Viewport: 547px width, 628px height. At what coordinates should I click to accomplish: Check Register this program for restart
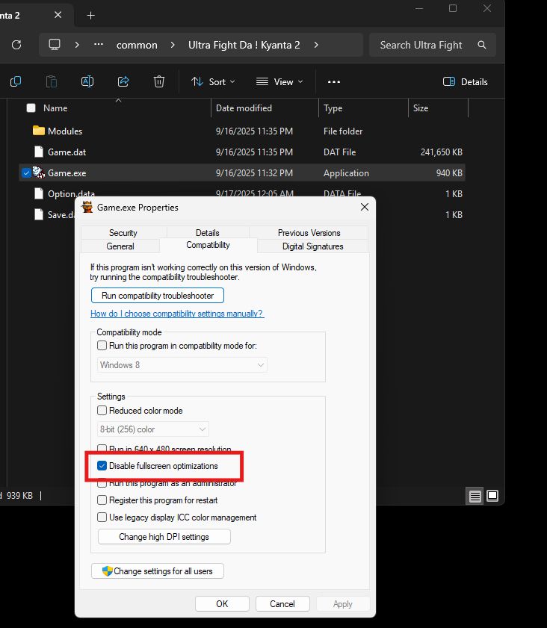(102, 500)
